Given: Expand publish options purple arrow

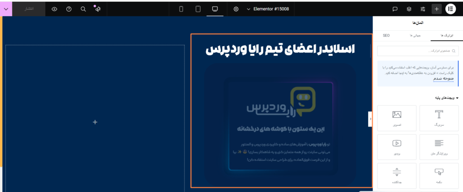Looking at the screenshot, I should [x=6, y=9].
